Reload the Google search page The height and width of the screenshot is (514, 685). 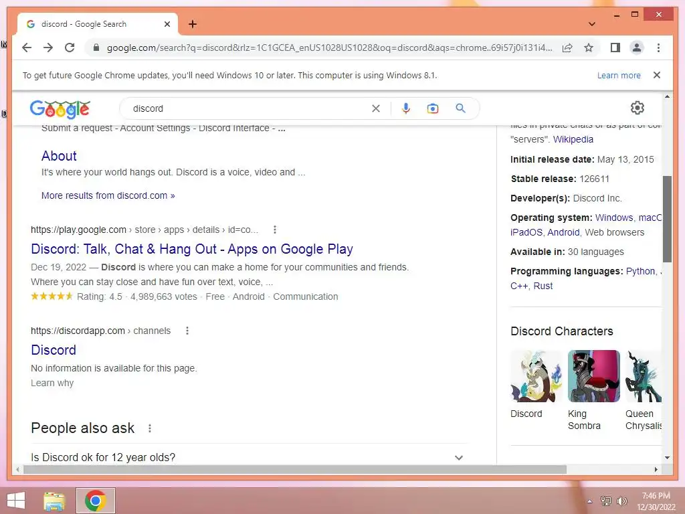tap(70, 48)
